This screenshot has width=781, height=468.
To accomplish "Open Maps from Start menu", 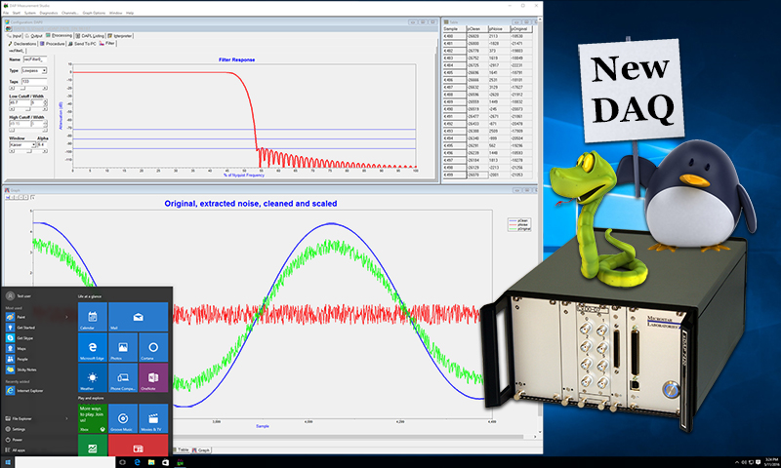I will click(38, 348).
